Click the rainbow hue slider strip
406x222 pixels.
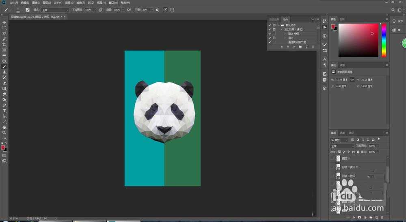click(384, 40)
